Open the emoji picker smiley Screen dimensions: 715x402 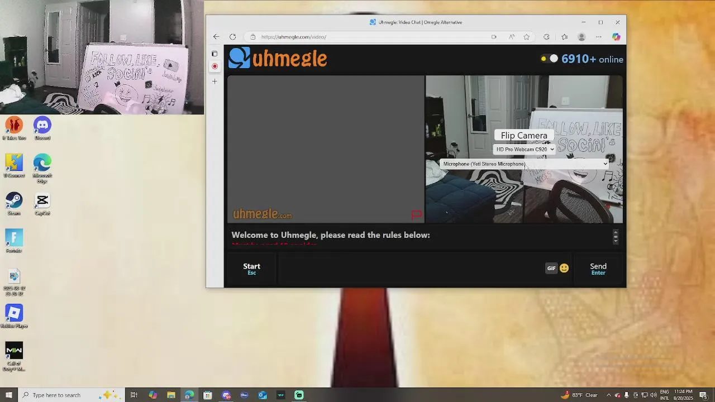coord(564,269)
